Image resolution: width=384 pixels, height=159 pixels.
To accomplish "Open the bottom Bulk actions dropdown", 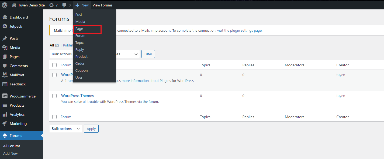I will pyautogui.click(x=66, y=129).
